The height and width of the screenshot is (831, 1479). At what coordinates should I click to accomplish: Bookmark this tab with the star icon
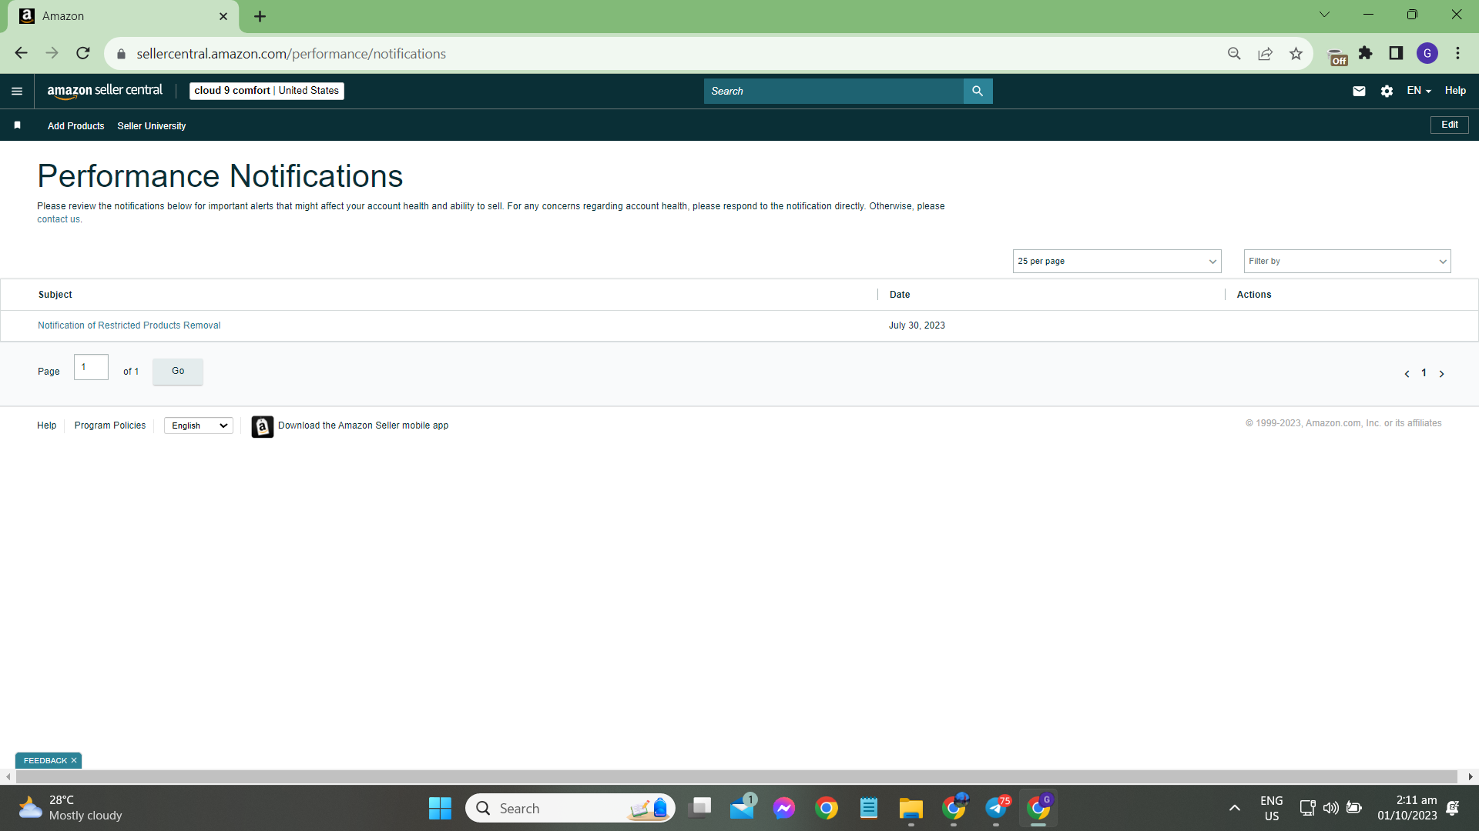click(1296, 53)
